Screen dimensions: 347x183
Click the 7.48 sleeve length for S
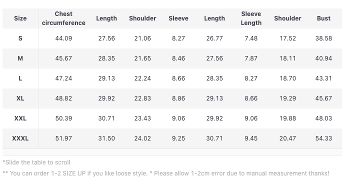[251, 38]
